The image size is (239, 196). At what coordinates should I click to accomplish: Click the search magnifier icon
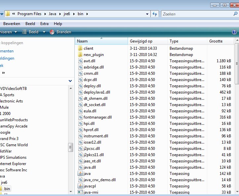(x=235, y=14)
